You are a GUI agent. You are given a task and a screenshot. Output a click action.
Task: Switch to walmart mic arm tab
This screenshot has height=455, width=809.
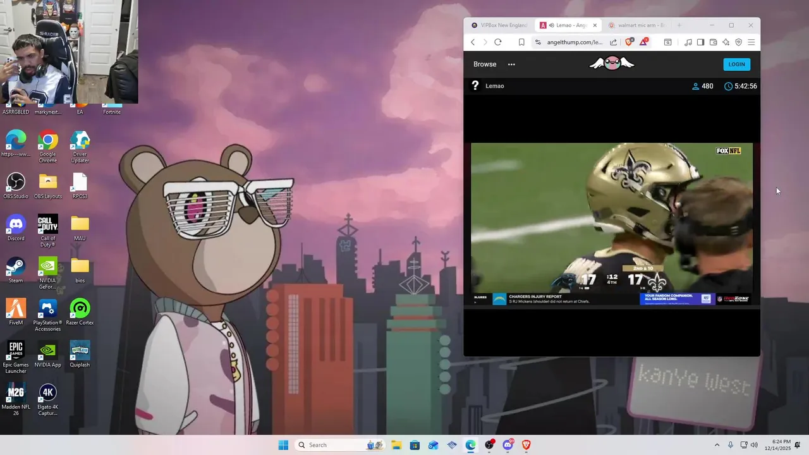[637, 25]
